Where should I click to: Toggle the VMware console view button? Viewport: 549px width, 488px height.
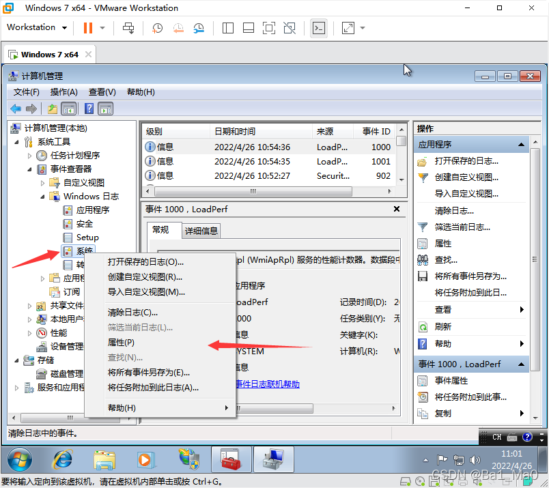click(x=319, y=28)
